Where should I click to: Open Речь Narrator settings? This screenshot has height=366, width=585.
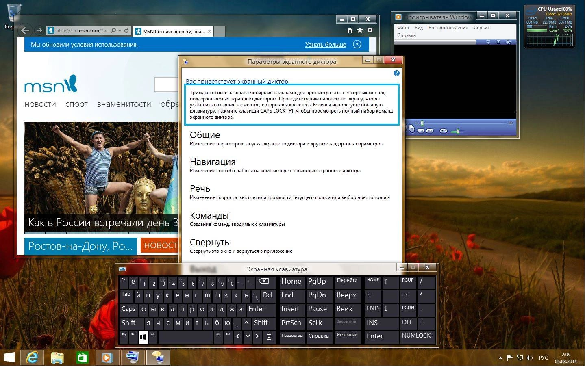[x=200, y=188]
